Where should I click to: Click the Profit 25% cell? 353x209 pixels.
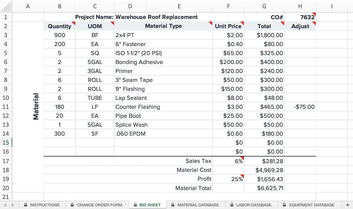[x=228, y=179]
